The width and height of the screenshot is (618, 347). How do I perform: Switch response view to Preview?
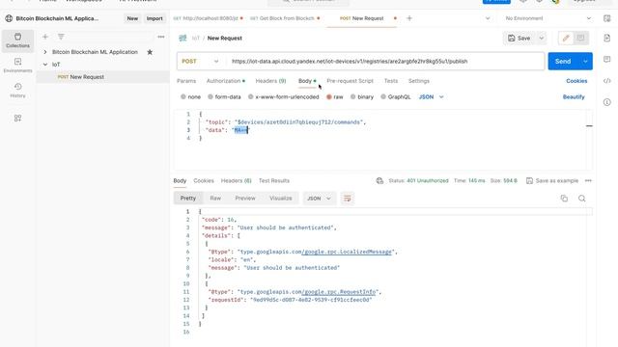[x=245, y=199]
